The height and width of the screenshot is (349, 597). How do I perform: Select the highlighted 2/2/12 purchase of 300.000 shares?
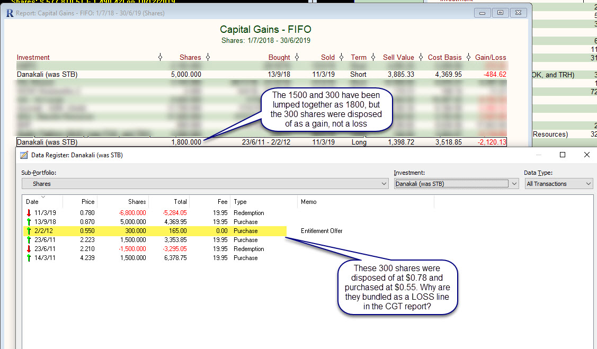[154, 231]
